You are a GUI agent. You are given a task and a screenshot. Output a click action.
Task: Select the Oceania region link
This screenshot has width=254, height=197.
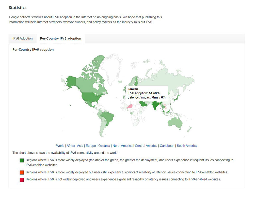tap(104, 146)
